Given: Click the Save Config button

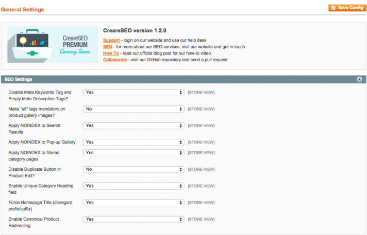Looking at the screenshot, I should click(347, 8).
